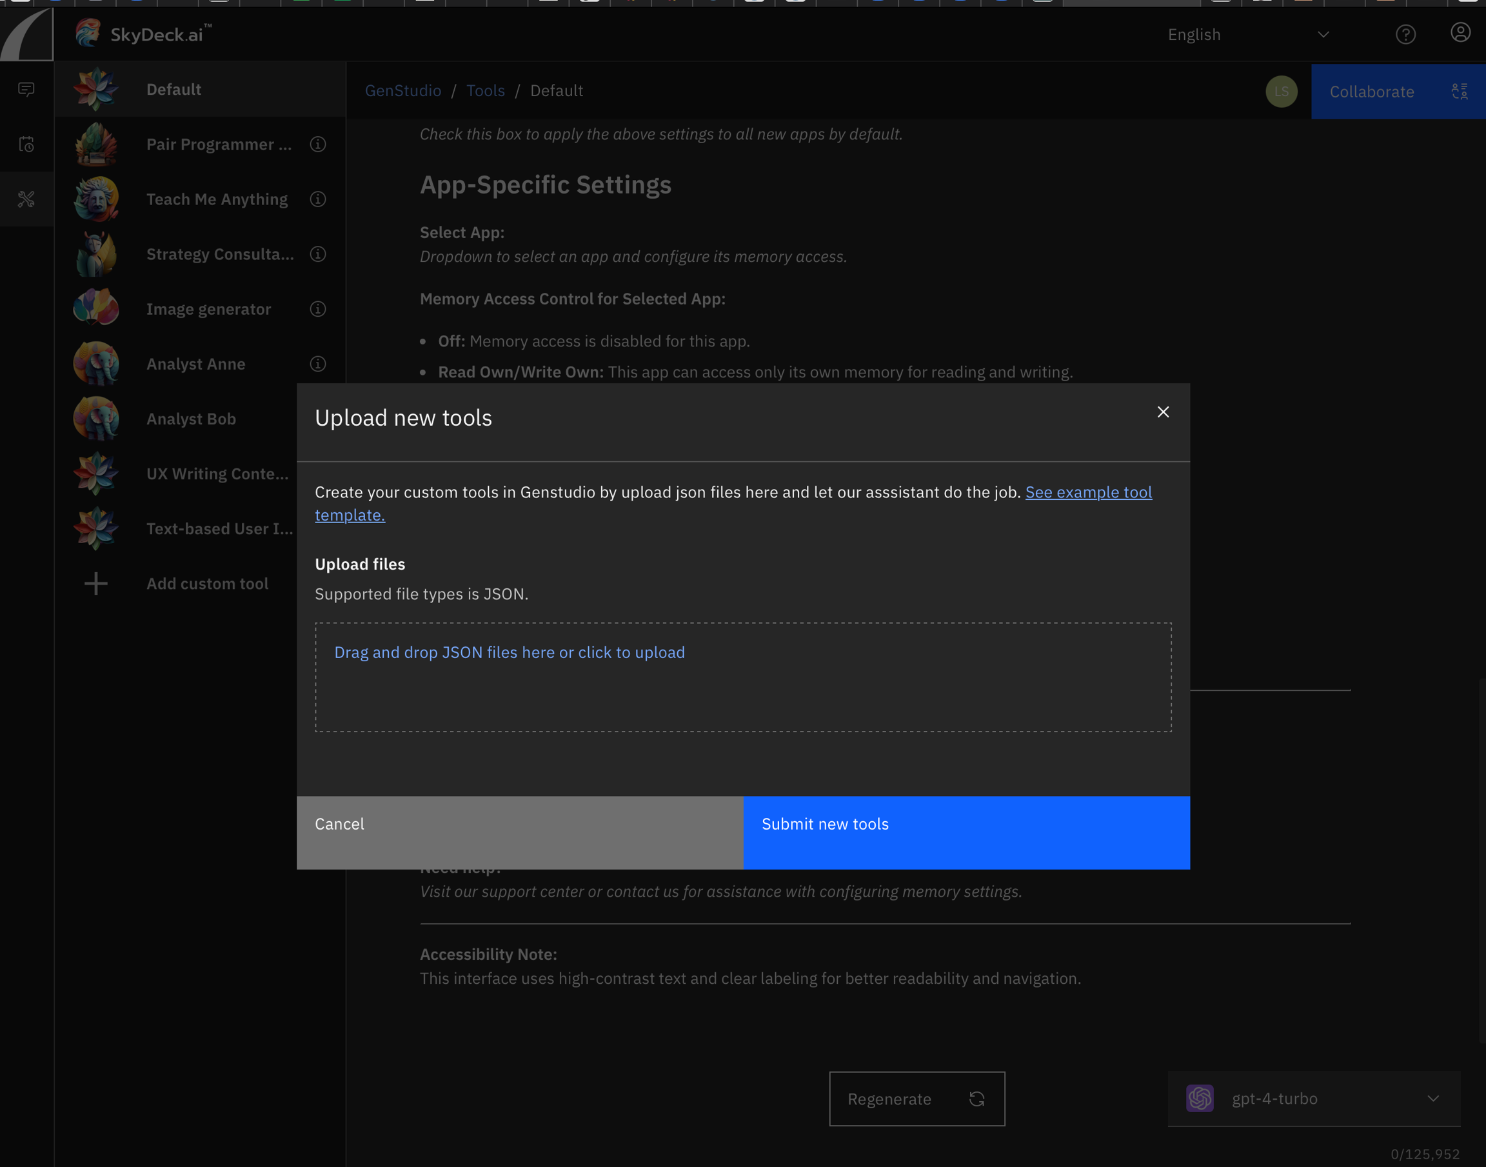Viewport: 1486px width, 1167px height.
Task: Select UX Writing Content tool
Action: tap(176, 474)
